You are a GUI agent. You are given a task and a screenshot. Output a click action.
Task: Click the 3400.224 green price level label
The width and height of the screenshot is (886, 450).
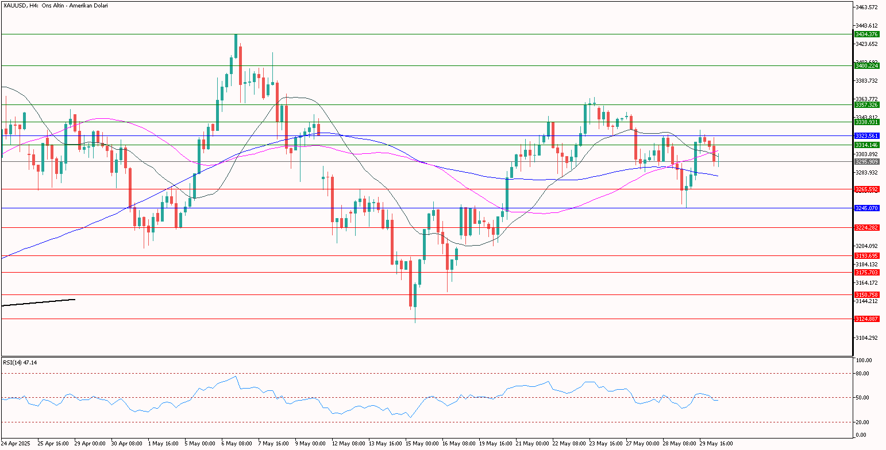[x=867, y=65]
